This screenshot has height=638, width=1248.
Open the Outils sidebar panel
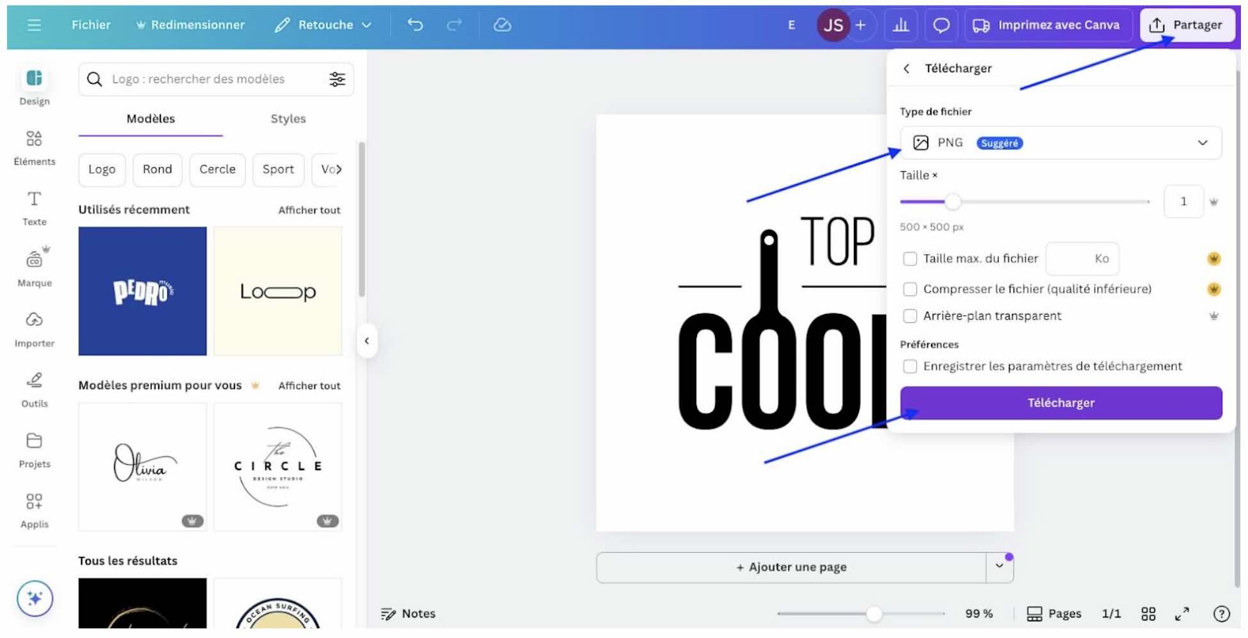[35, 389]
